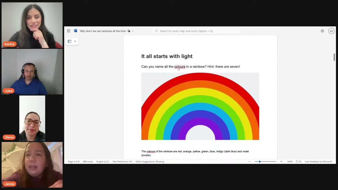This screenshot has width=338, height=190.
Task: Click the Fit button
Action: 299,161
